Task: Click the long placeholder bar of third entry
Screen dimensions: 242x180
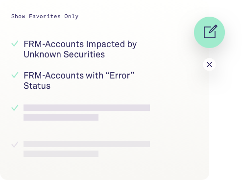Action: pos(87,107)
